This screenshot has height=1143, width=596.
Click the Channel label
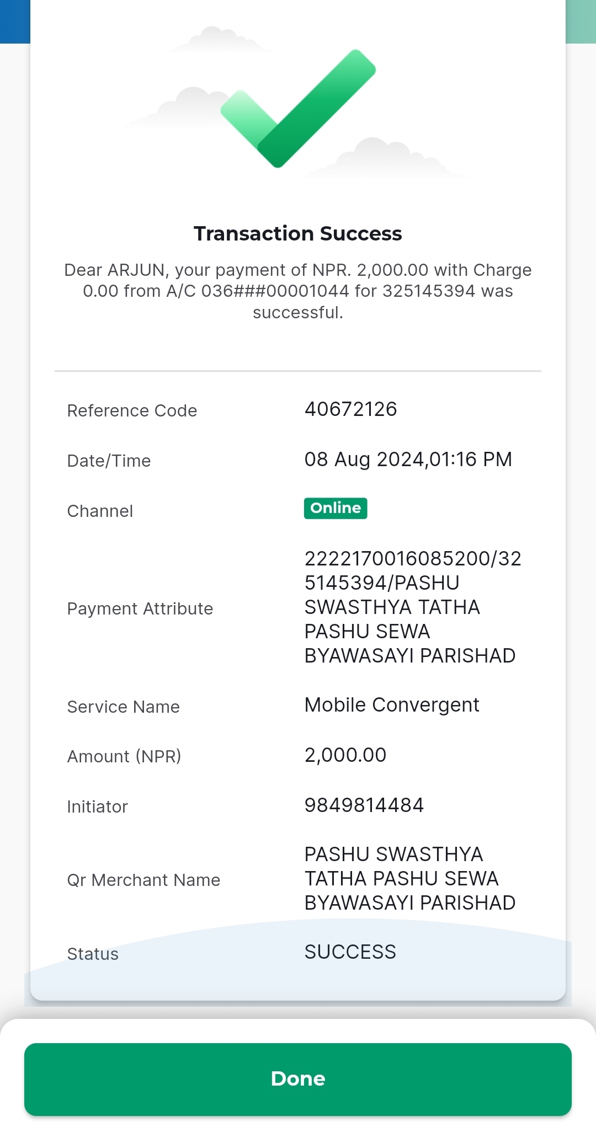100,511
